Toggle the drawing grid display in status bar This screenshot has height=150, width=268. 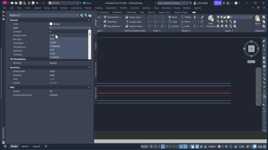coord(151,146)
